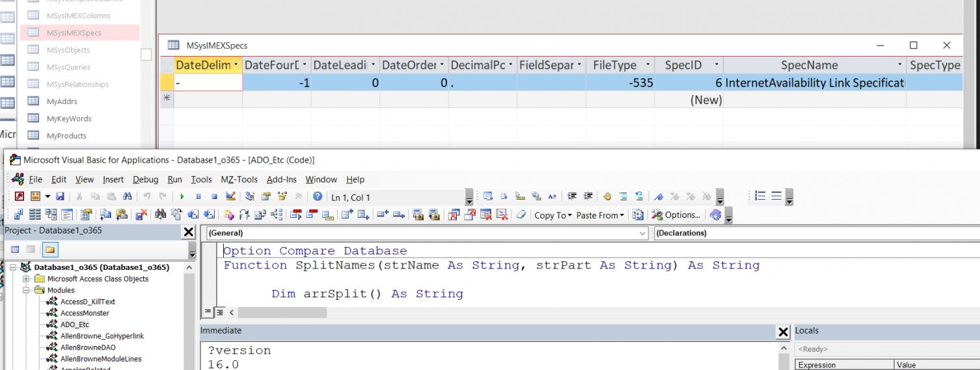Select MSysRelationships table in navigation pane
Viewport: 980px width, 370px height.
[77, 84]
